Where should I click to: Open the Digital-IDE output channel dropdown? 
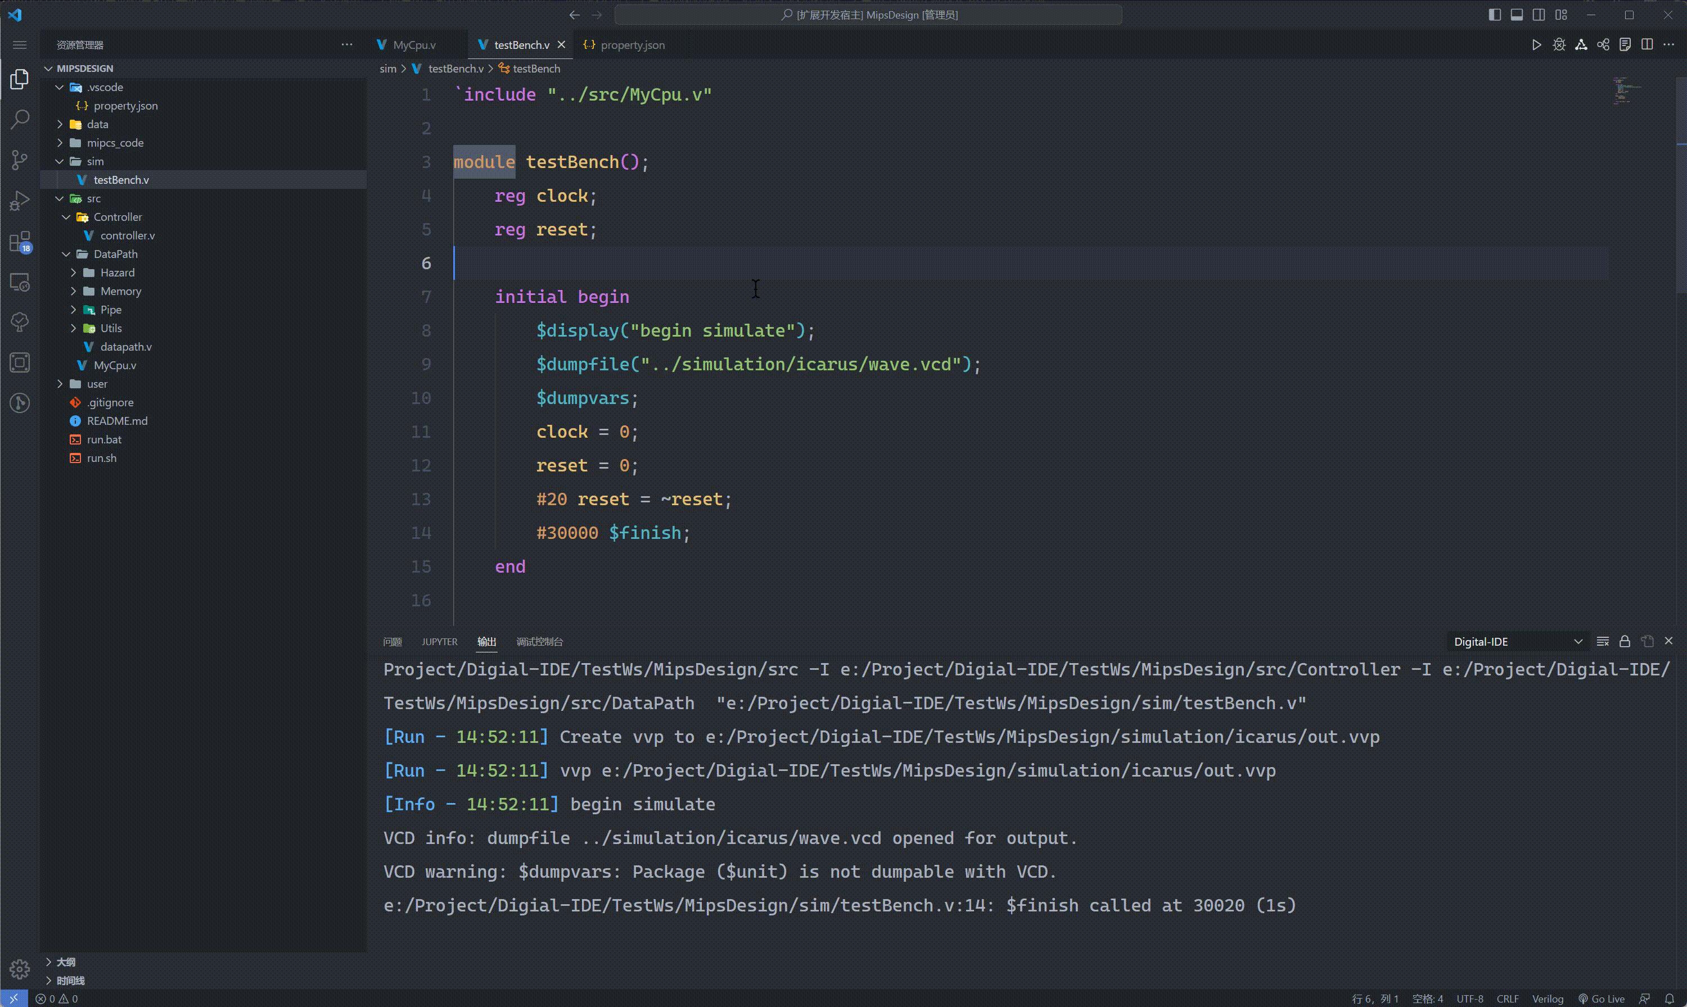1518,641
